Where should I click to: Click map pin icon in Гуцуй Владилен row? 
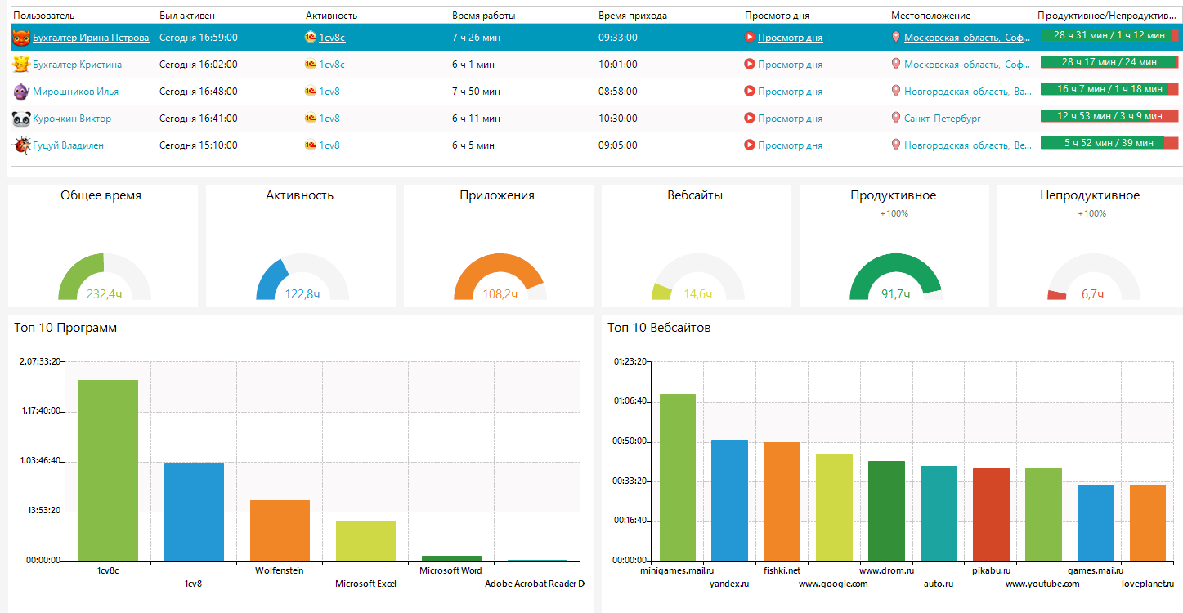pos(896,145)
